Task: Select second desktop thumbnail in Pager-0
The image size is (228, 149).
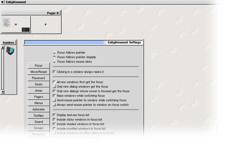Action: point(46,24)
